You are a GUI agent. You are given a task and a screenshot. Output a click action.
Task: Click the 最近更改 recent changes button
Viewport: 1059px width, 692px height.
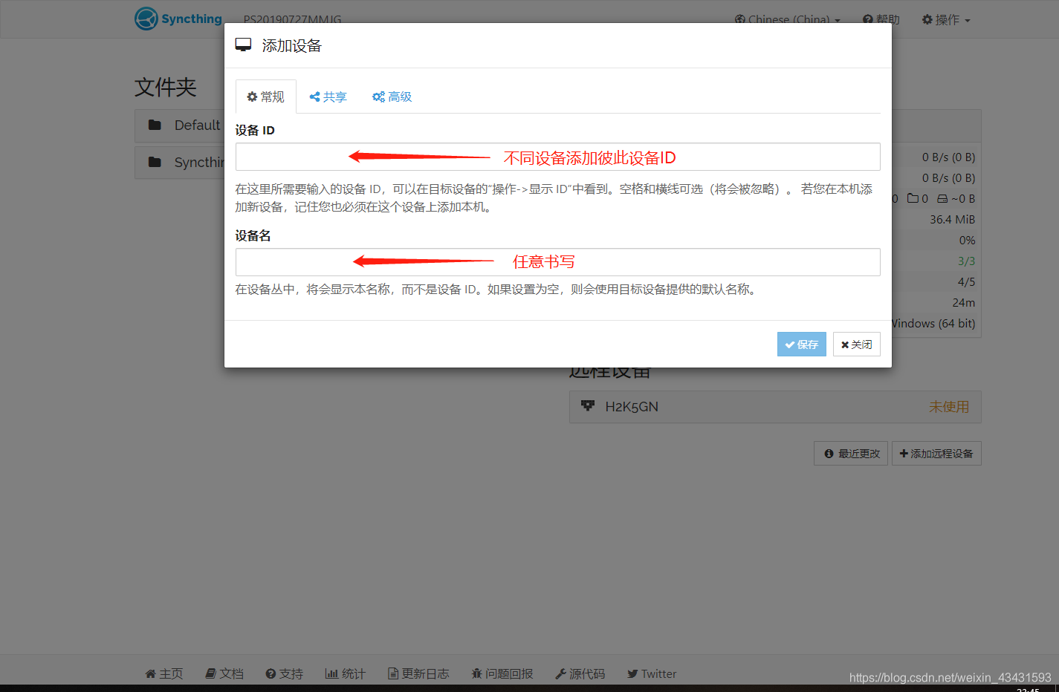click(851, 454)
